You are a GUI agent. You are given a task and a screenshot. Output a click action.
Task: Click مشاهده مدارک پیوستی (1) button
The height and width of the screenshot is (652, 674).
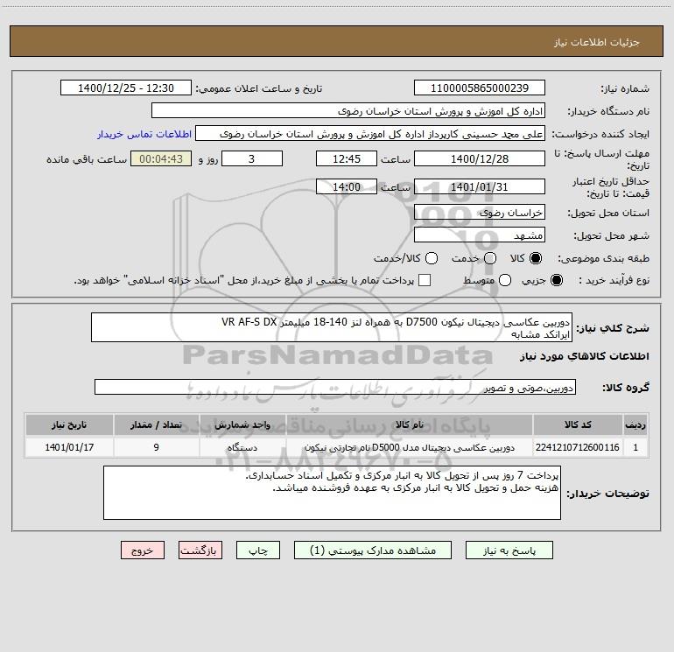click(x=373, y=550)
